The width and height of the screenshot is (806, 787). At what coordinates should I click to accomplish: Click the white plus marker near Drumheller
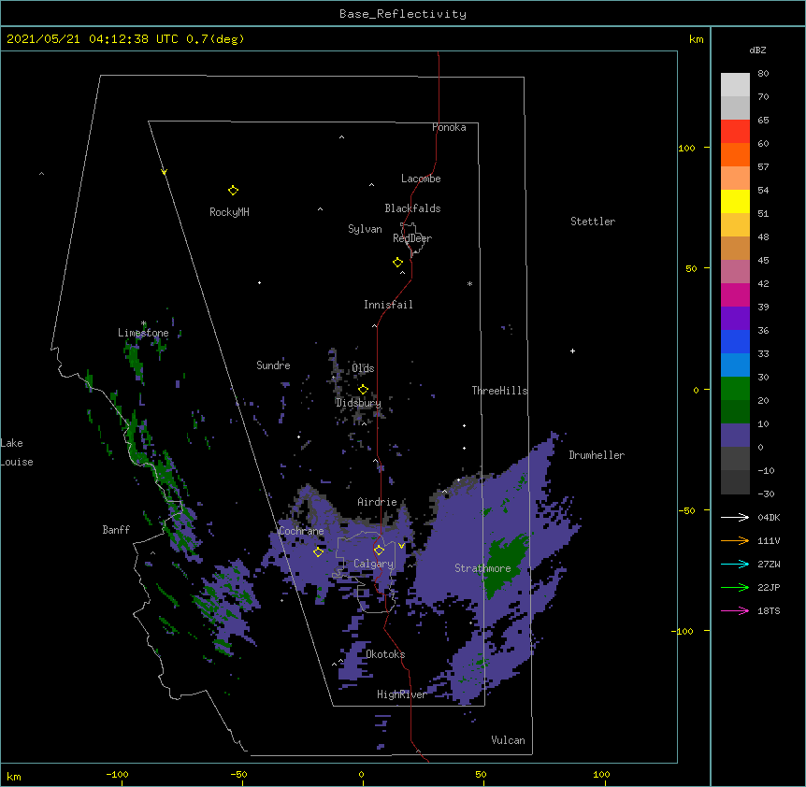[x=572, y=351]
